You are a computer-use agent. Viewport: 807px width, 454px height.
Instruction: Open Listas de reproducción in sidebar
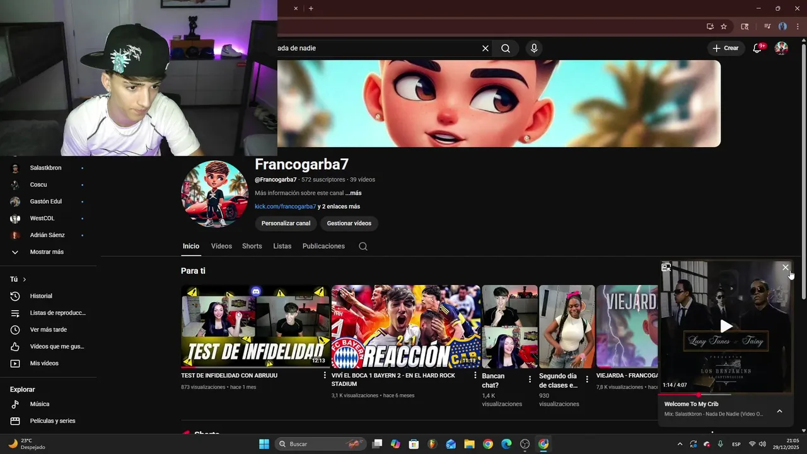pyautogui.click(x=48, y=313)
